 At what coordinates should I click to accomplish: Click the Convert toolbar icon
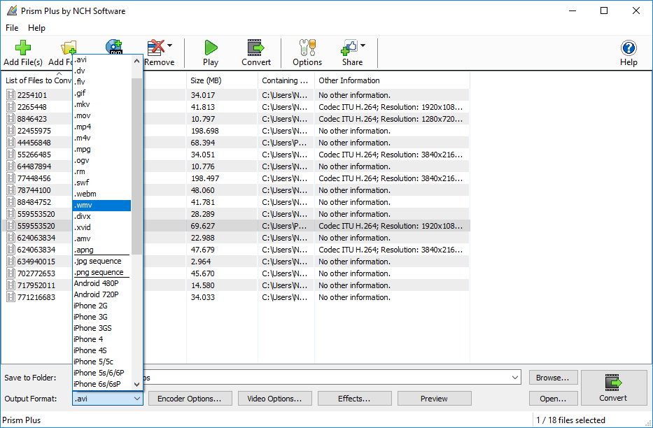256,48
